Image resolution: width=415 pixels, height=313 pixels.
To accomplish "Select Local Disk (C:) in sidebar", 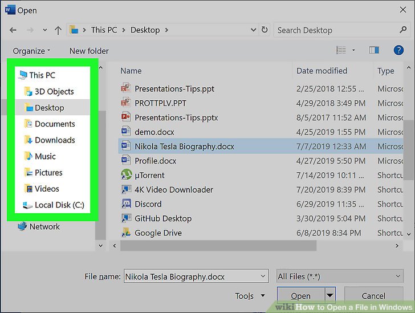I will tap(52, 205).
